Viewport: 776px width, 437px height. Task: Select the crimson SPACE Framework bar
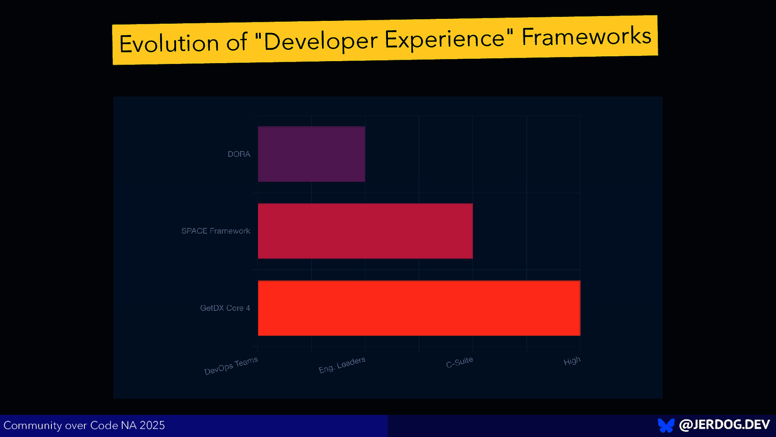tap(365, 231)
